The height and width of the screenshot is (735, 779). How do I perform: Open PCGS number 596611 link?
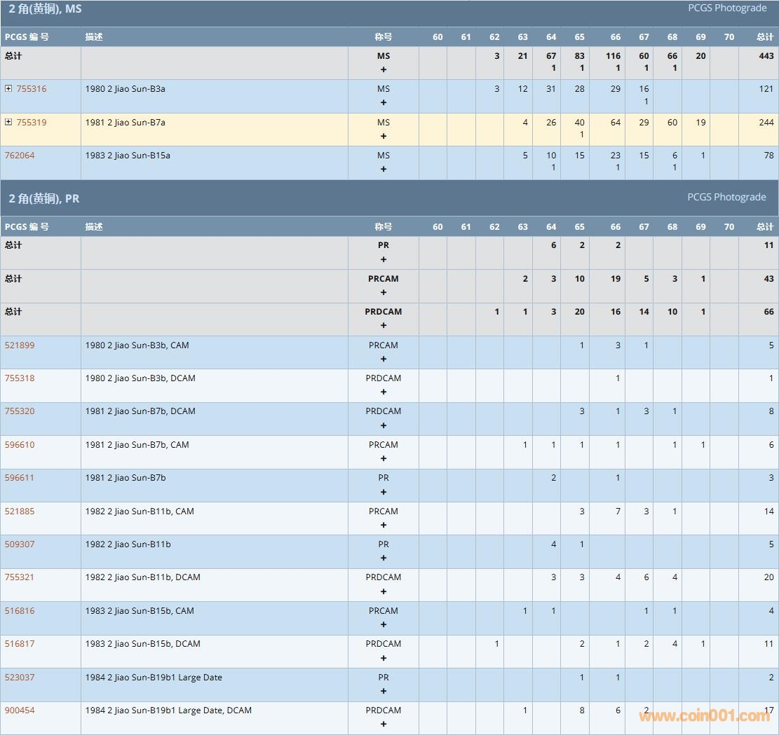pyautogui.click(x=20, y=478)
